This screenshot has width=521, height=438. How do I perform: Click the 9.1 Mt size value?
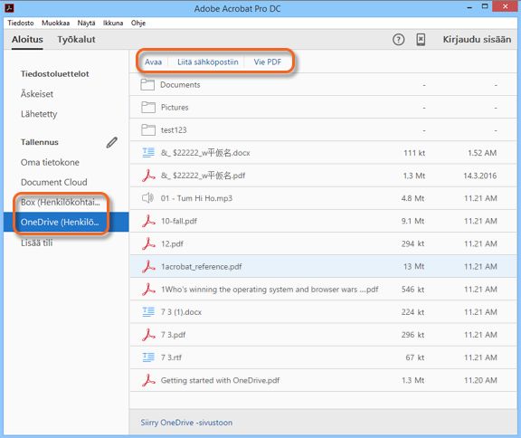[x=412, y=221]
